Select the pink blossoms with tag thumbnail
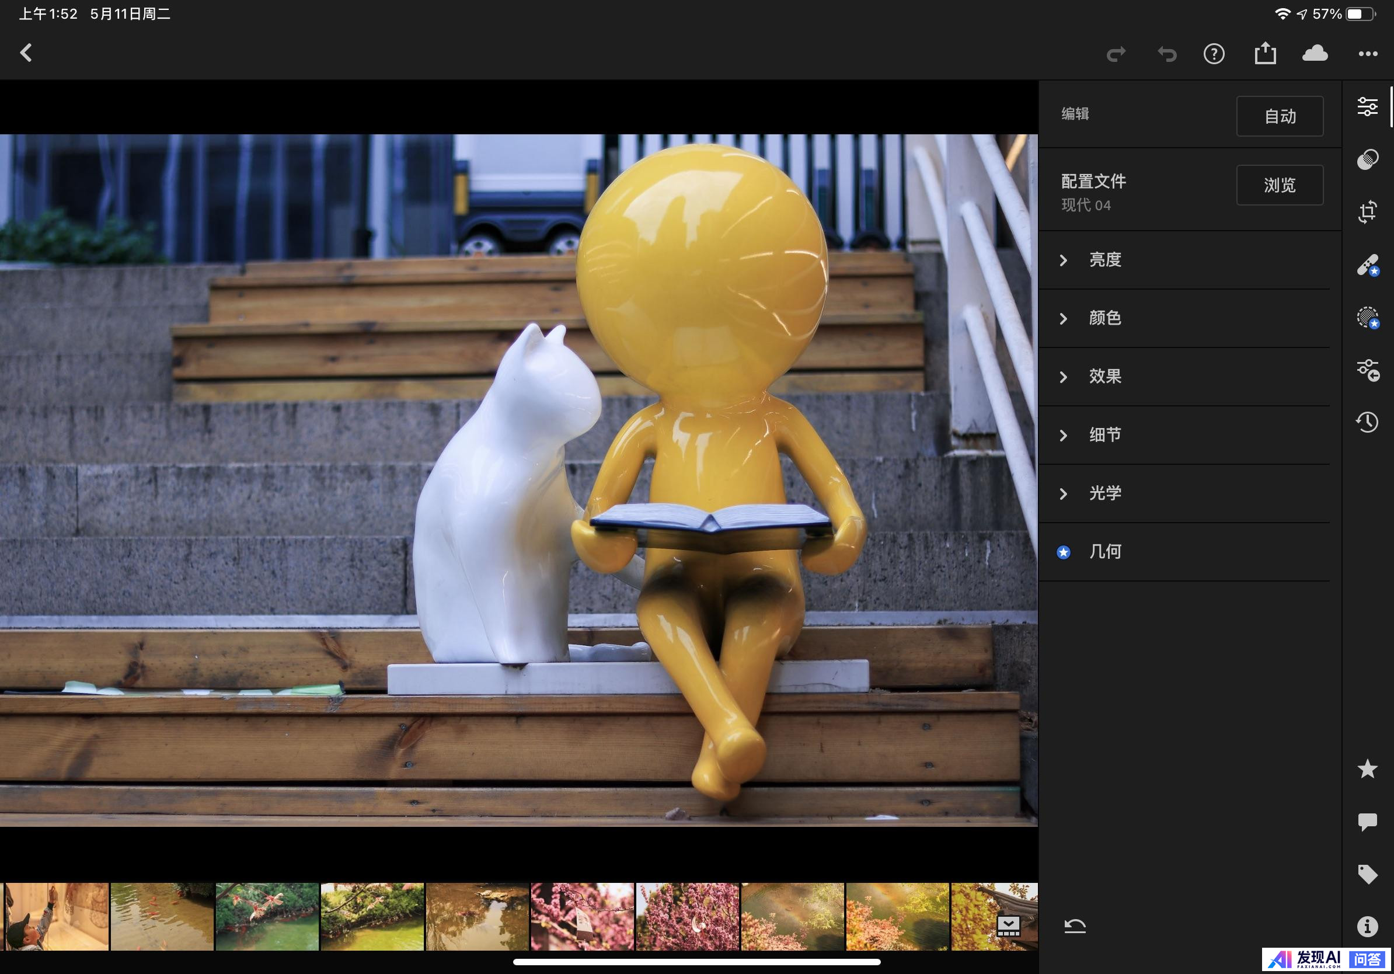Image resolution: width=1394 pixels, height=974 pixels. (582, 916)
